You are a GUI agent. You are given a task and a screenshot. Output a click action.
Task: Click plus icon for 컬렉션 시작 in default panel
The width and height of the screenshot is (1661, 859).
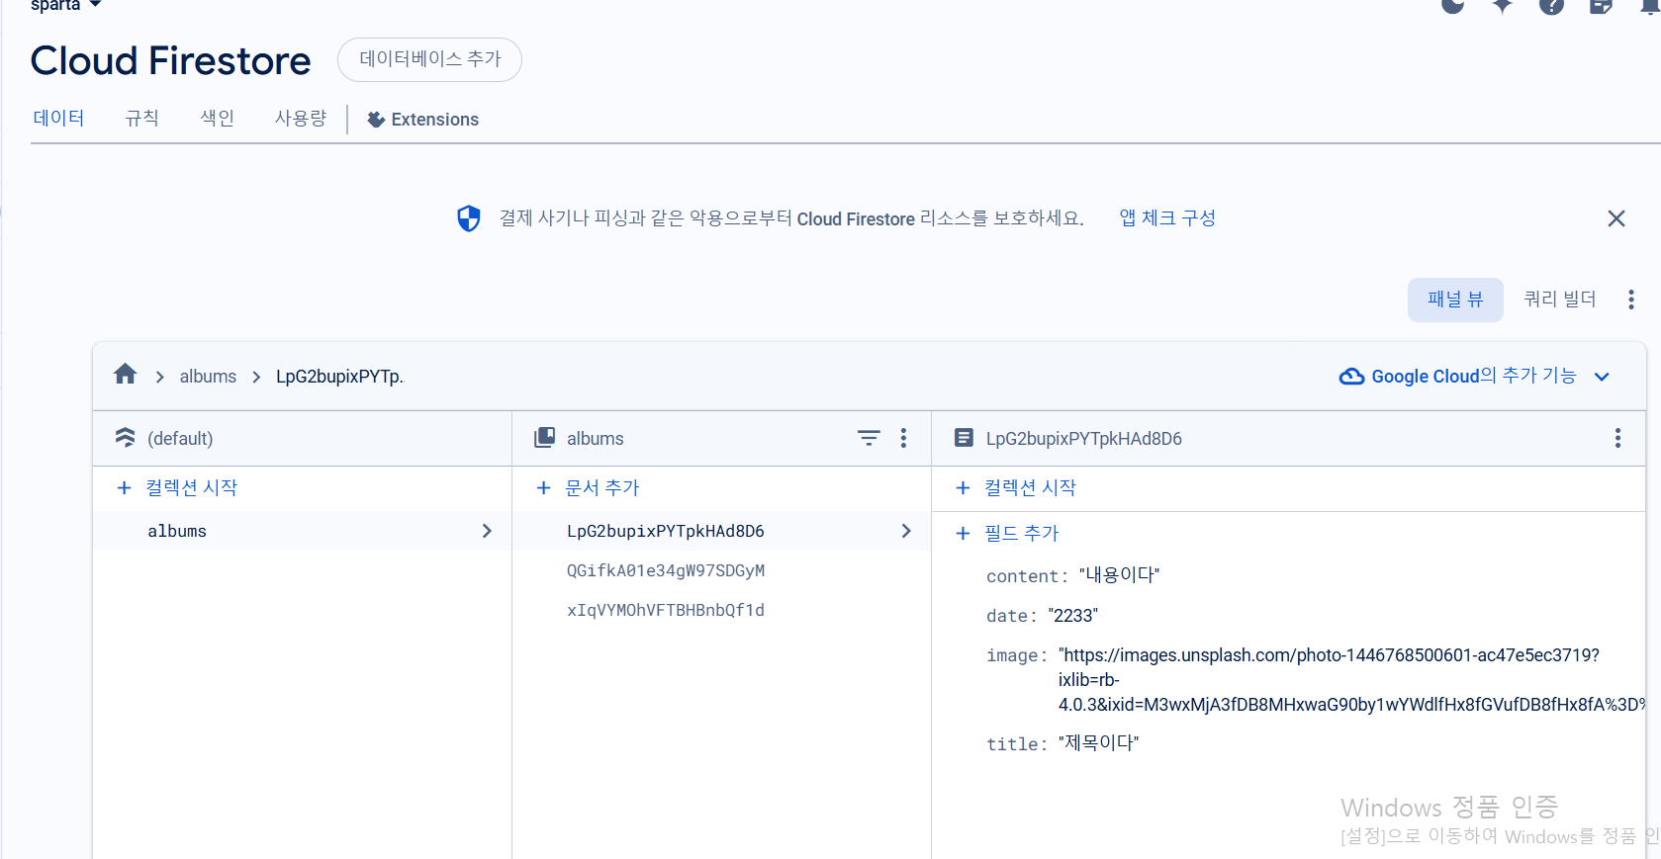pos(124,487)
